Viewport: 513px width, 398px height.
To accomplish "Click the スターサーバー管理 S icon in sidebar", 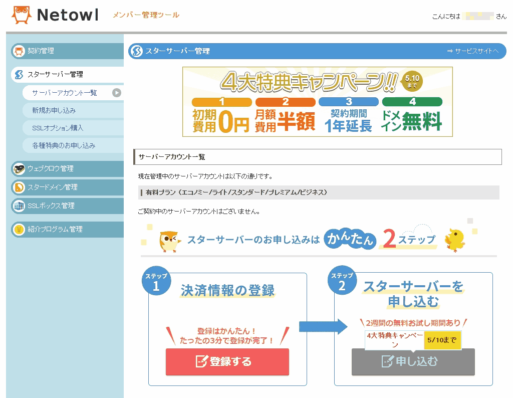I will [19, 75].
